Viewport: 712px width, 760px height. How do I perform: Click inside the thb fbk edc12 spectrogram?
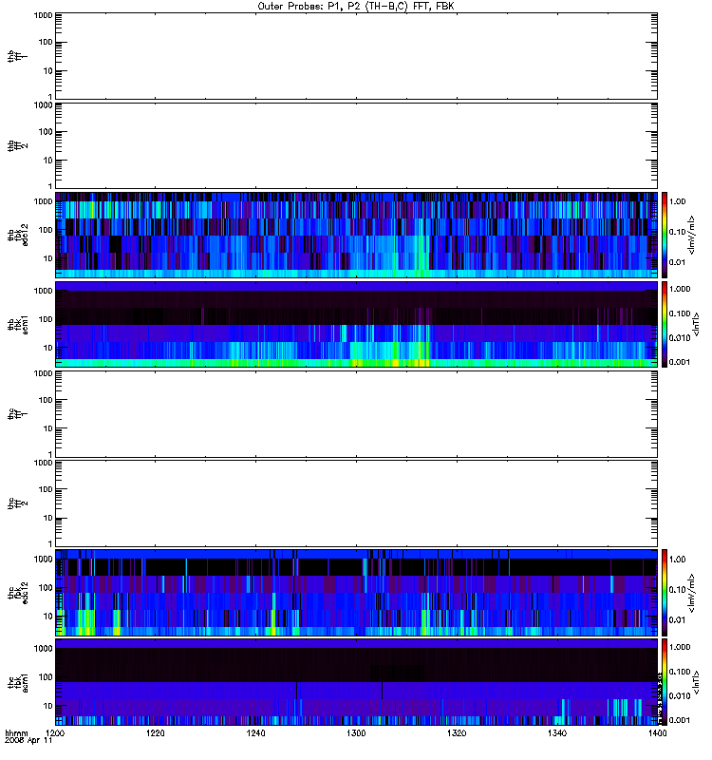click(x=356, y=235)
